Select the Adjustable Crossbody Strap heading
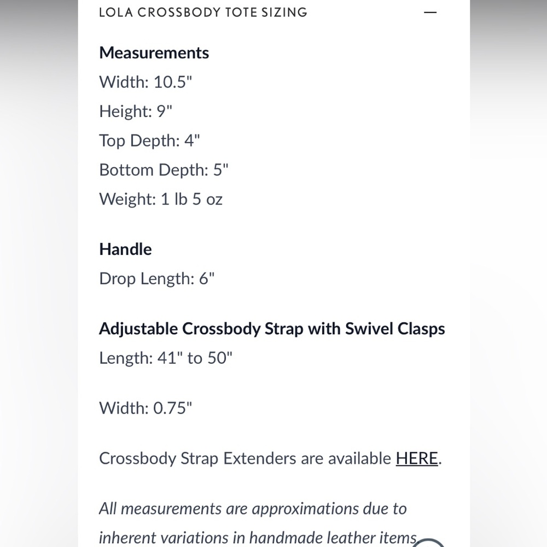Image resolution: width=547 pixels, height=547 pixels. [x=272, y=329]
